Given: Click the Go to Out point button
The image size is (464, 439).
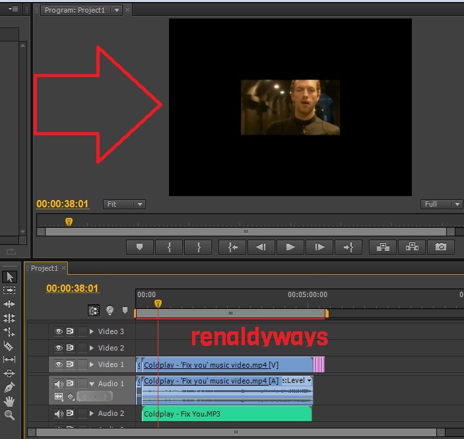Looking at the screenshot, I should click(348, 247).
